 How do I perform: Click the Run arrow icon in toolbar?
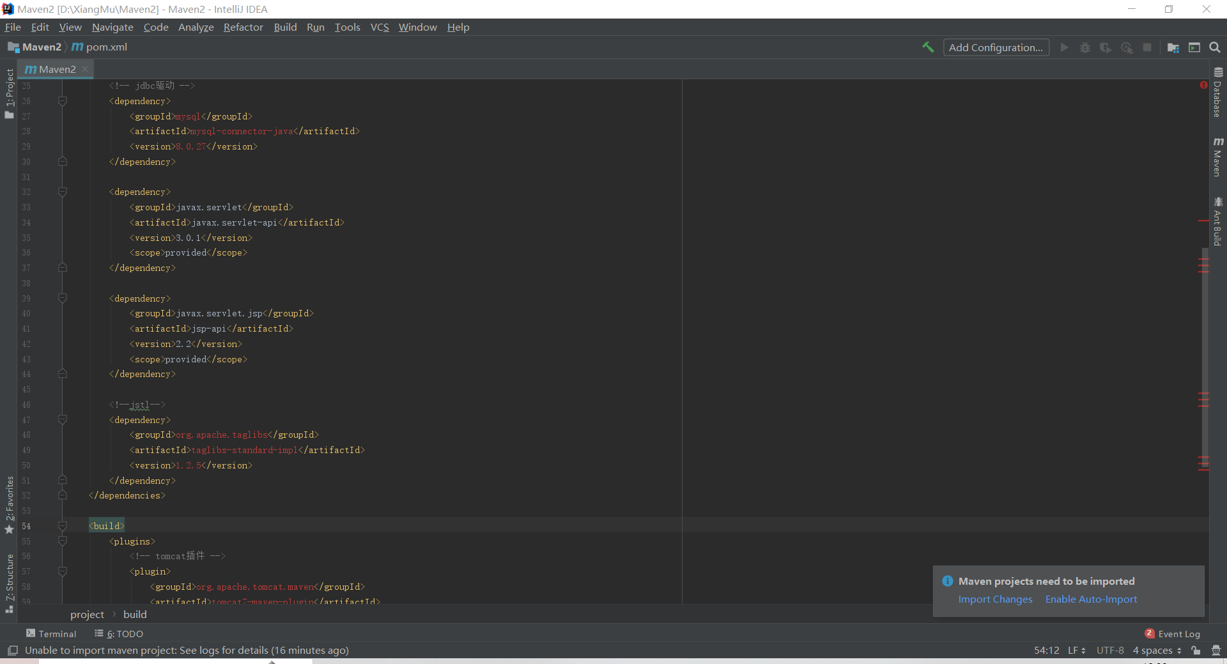tap(1064, 47)
